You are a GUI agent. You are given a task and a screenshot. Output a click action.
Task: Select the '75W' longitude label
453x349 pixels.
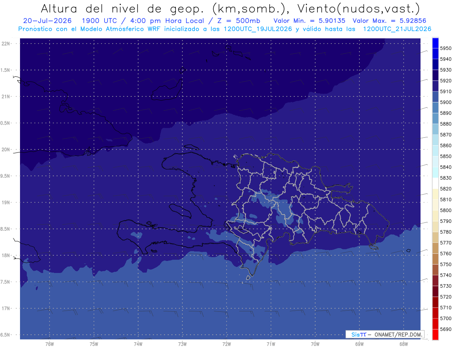point(94,344)
